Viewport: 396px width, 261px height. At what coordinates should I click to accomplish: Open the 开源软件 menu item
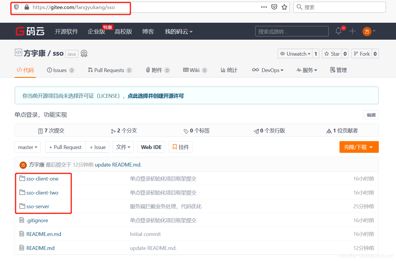click(x=66, y=31)
